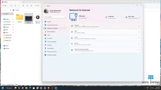
Task: Click Up arrow in File Explorer navigation
Action: (10, 10)
